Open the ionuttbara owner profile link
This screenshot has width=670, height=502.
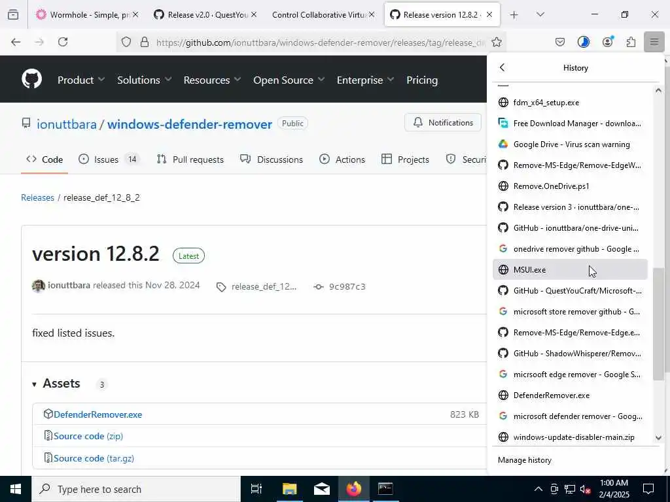[x=67, y=124]
